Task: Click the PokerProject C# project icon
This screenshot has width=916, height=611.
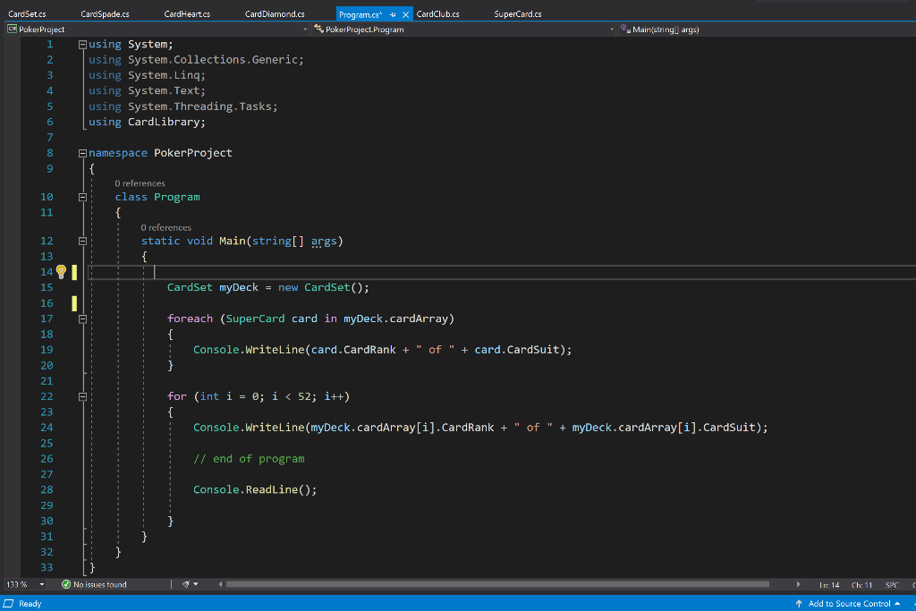Action: tap(12, 29)
